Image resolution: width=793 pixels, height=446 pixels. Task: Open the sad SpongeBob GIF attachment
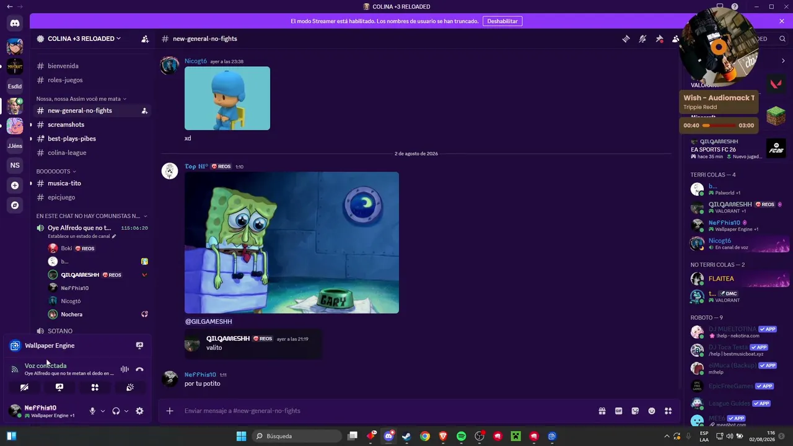pyautogui.click(x=292, y=243)
